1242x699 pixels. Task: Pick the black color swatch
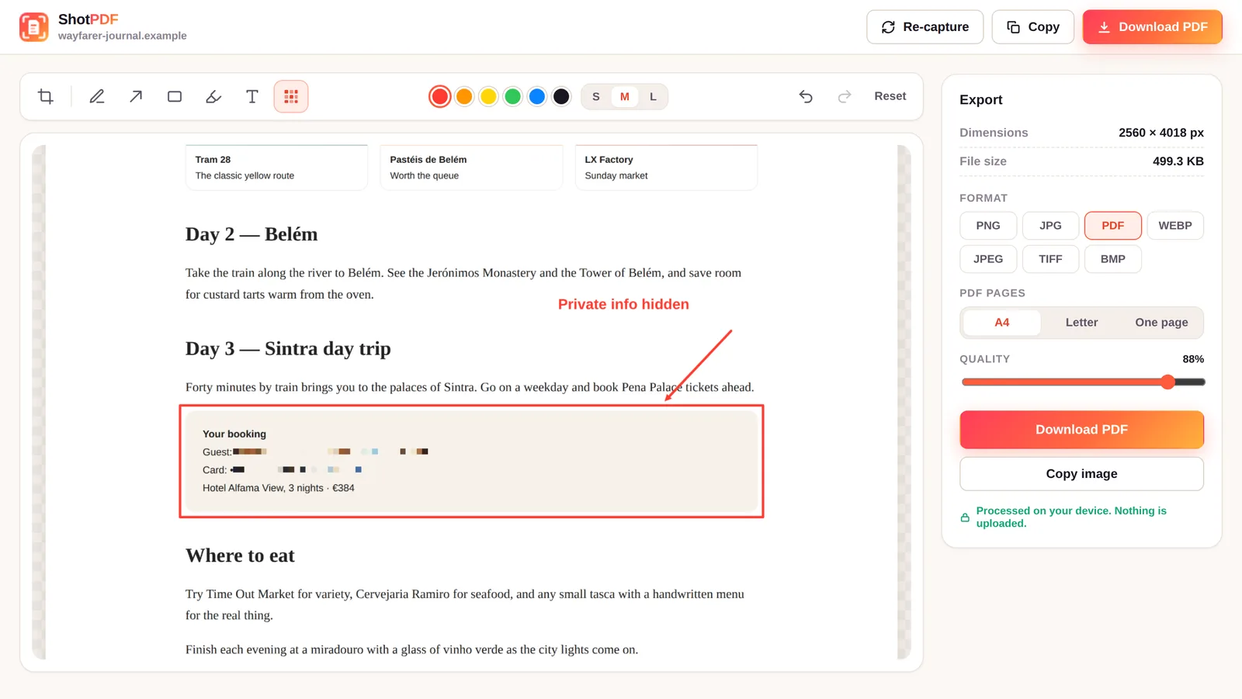pos(561,96)
